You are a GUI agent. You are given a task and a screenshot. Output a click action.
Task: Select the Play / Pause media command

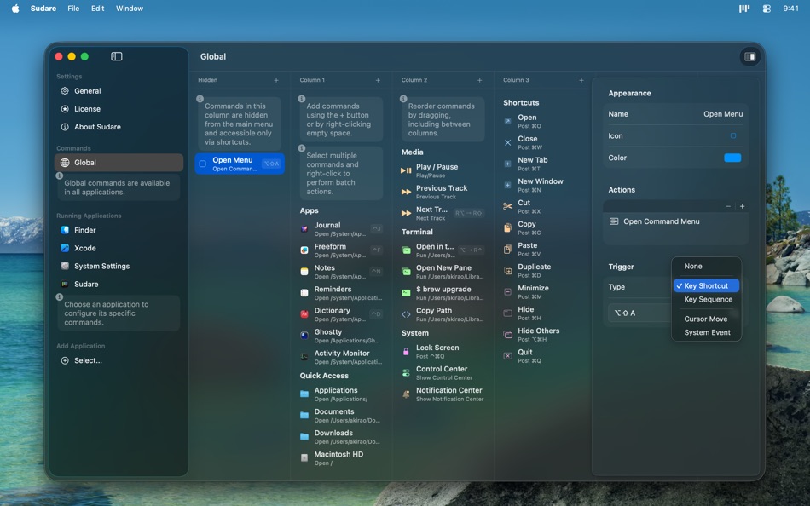pos(443,171)
